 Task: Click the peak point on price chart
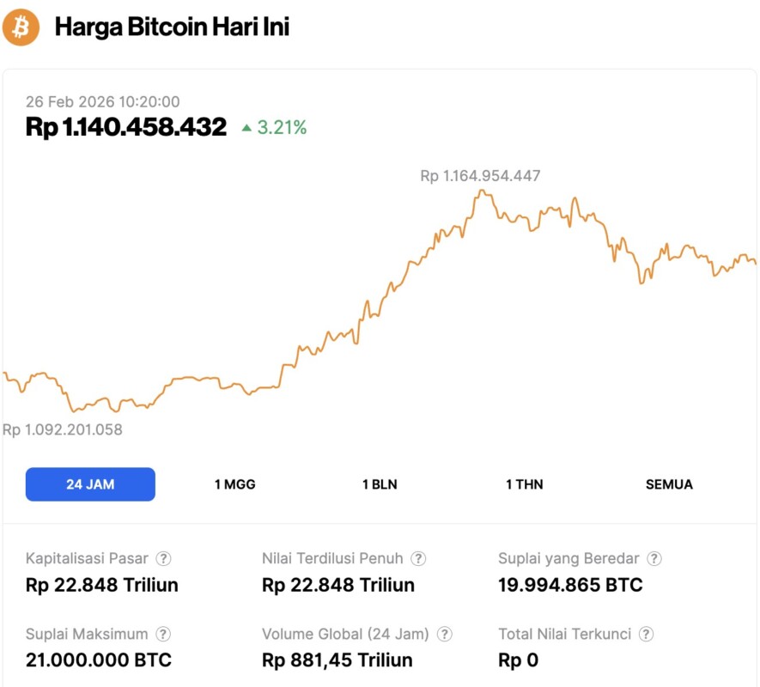[481, 191]
